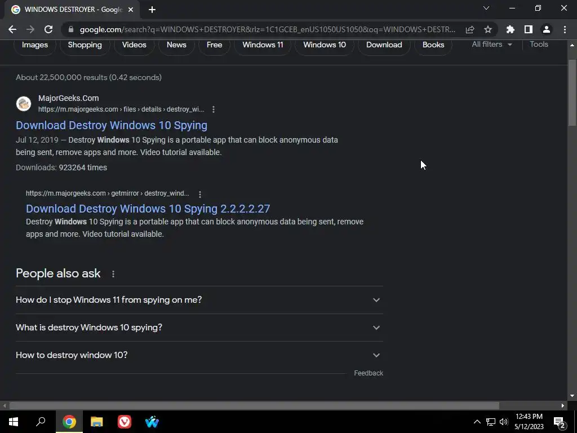Share this page from address bar
This screenshot has width=577, height=433.
pos(469,29)
